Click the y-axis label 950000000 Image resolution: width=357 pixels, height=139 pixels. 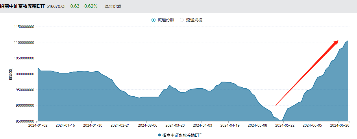(x=25, y=90)
